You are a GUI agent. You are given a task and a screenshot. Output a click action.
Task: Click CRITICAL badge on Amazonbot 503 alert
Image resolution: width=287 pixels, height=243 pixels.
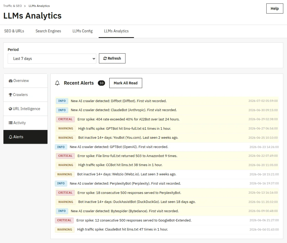[65, 156]
